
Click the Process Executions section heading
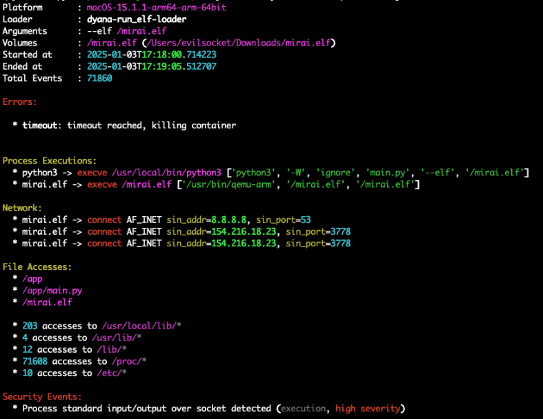click(x=50, y=160)
